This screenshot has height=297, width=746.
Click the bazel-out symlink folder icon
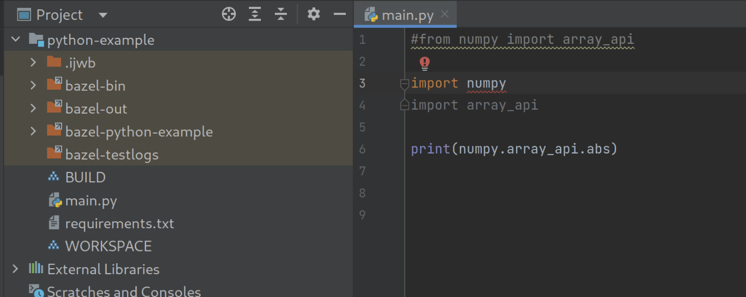[54, 107]
